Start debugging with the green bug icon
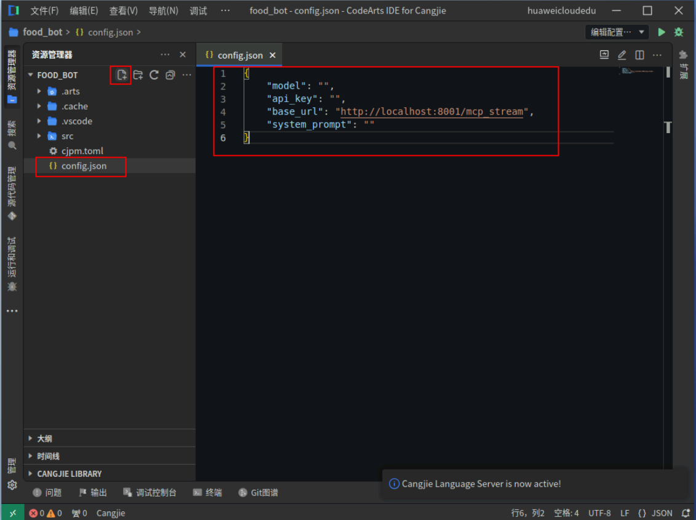This screenshot has height=520, width=696. coord(679,32)
